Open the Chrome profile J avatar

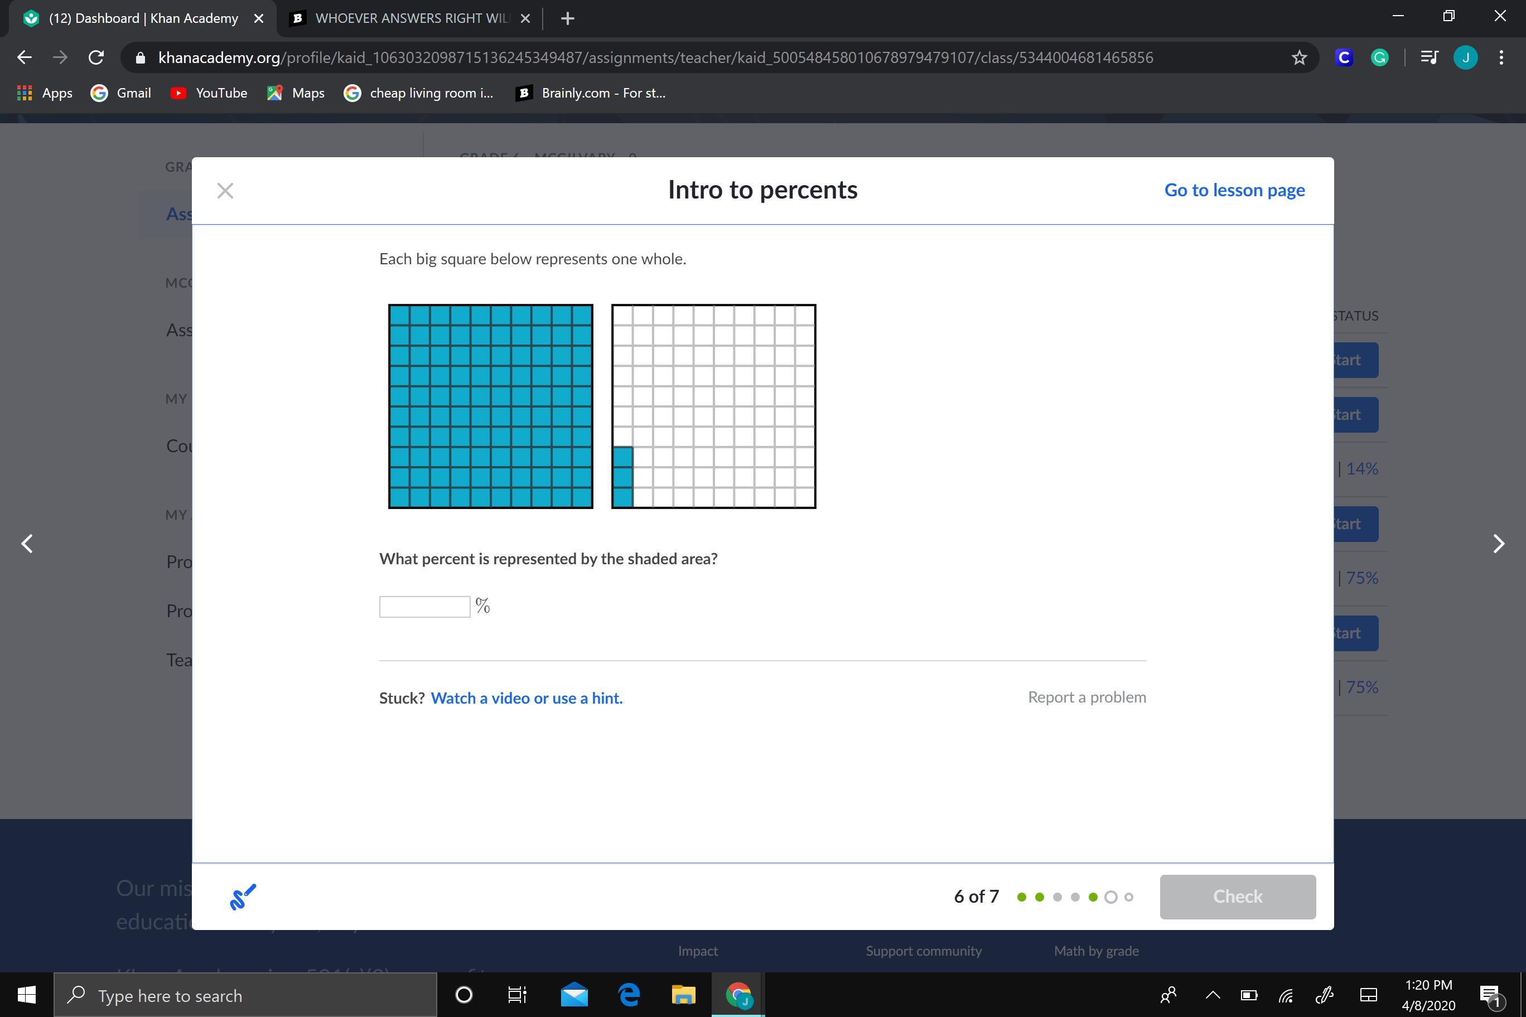1465,58
